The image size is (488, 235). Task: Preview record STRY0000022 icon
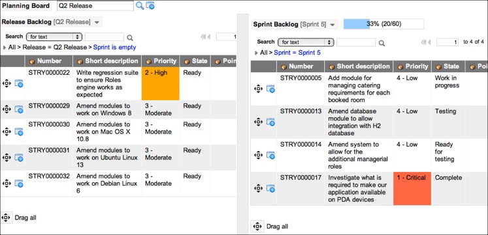click(x=19, y=83)
